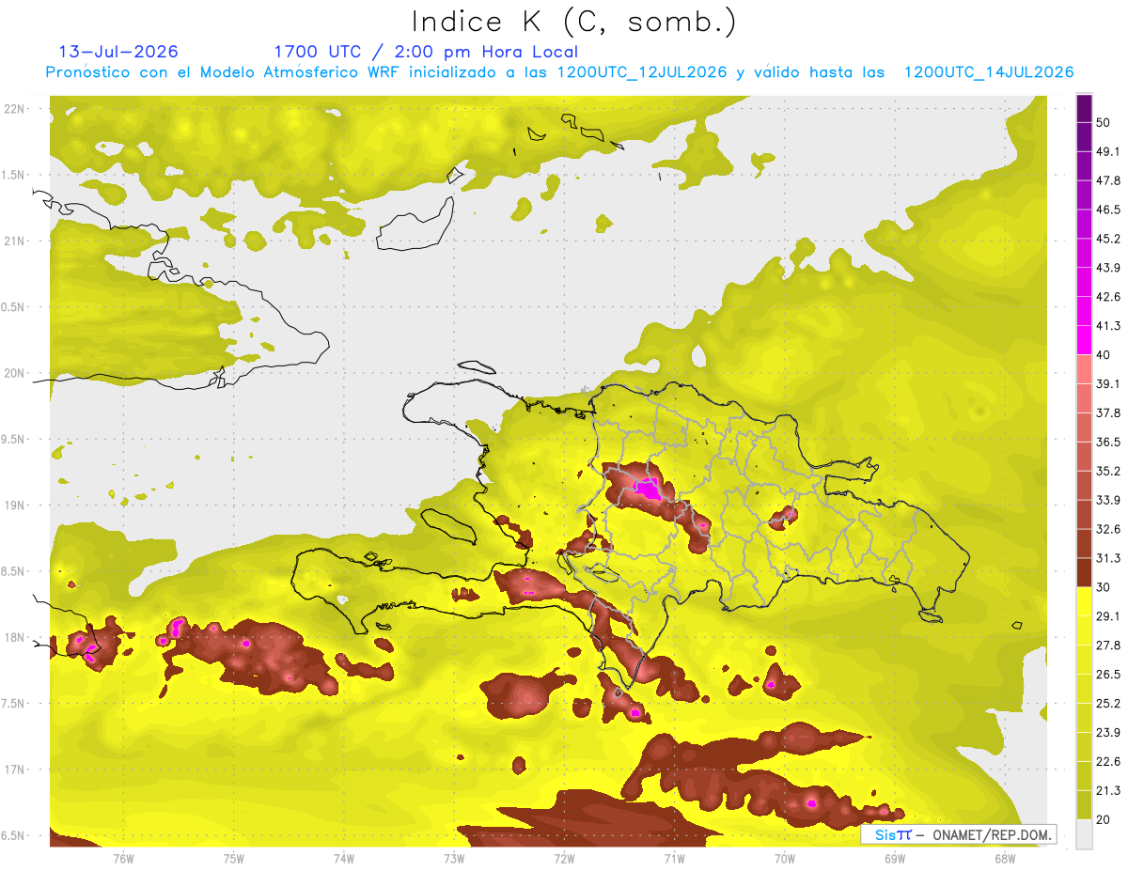This screenshot has width=1128, height=871.
Task: Click the 26.5 color scale label
Action: [x=1108, y=674]
